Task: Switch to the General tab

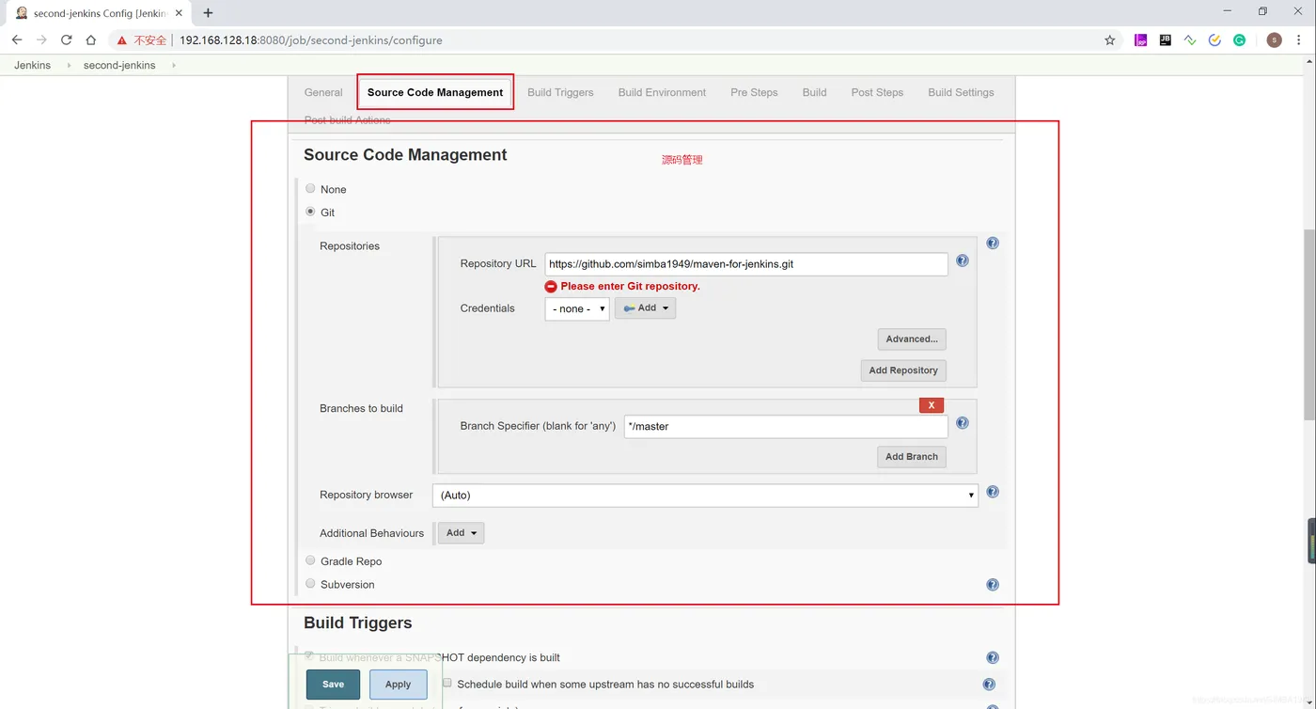Action: 323,92
